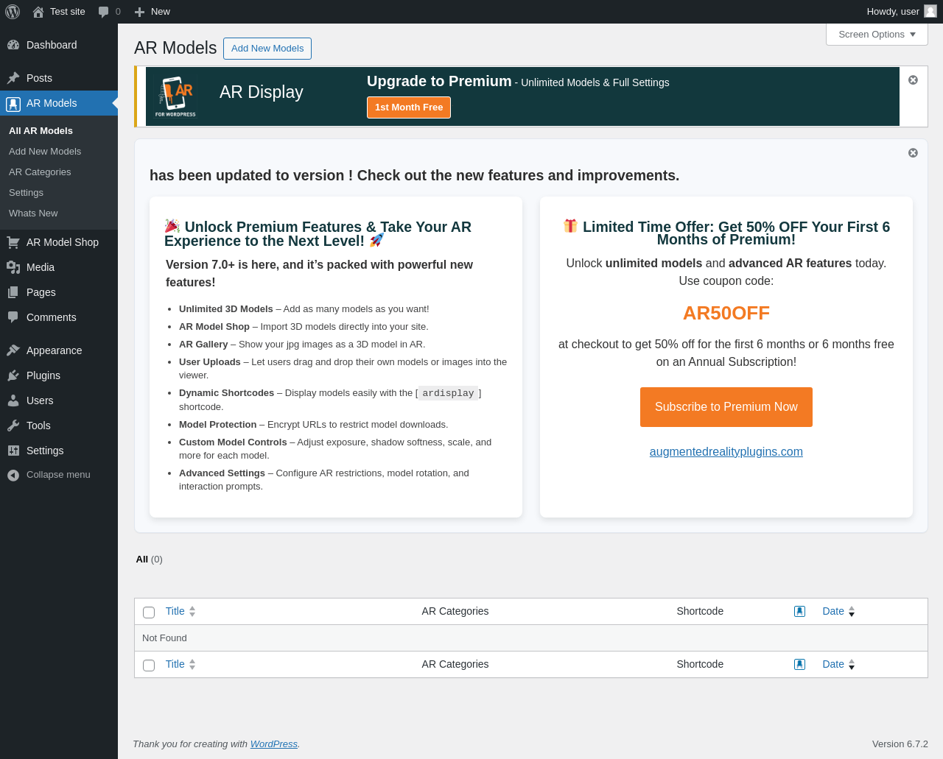Image resolution: width=943 pixels, height=759 pixels.
Task: Click the comments bubble icon in admin bar
Action: tap(104, 12)
